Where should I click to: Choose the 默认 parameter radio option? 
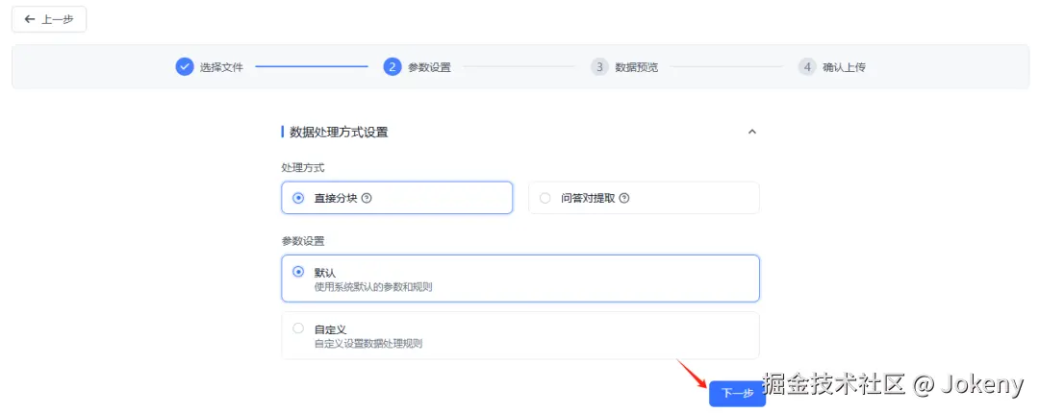point(298,272)
